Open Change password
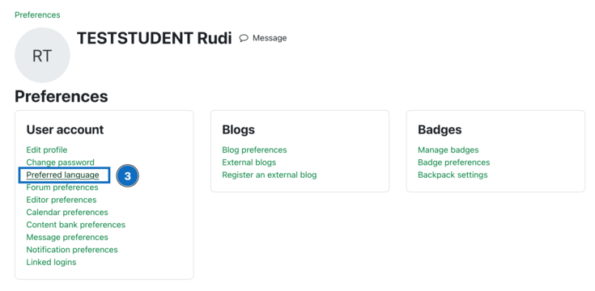Image resolution: width=595 pixels, height=291 pixels. (x=61, y=162)
